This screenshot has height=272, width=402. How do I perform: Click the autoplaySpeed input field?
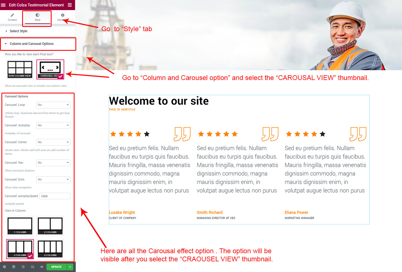[55, 196]
